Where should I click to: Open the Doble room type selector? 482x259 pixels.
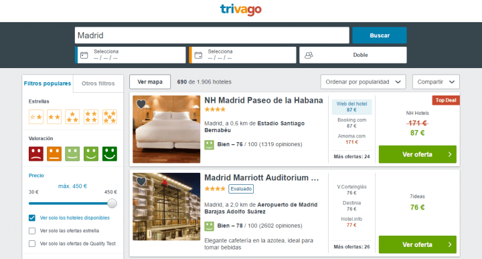tap(353, 55)
